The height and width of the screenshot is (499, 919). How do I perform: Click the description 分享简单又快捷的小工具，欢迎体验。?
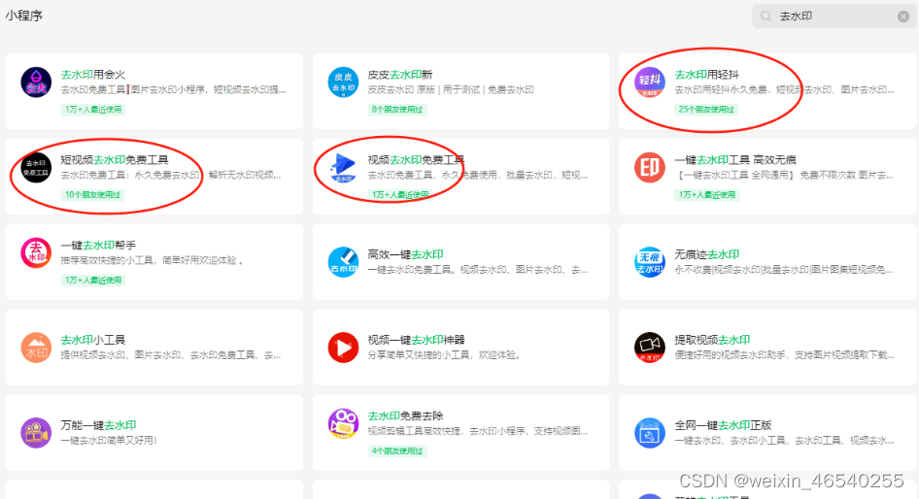(x=445, y=355)
